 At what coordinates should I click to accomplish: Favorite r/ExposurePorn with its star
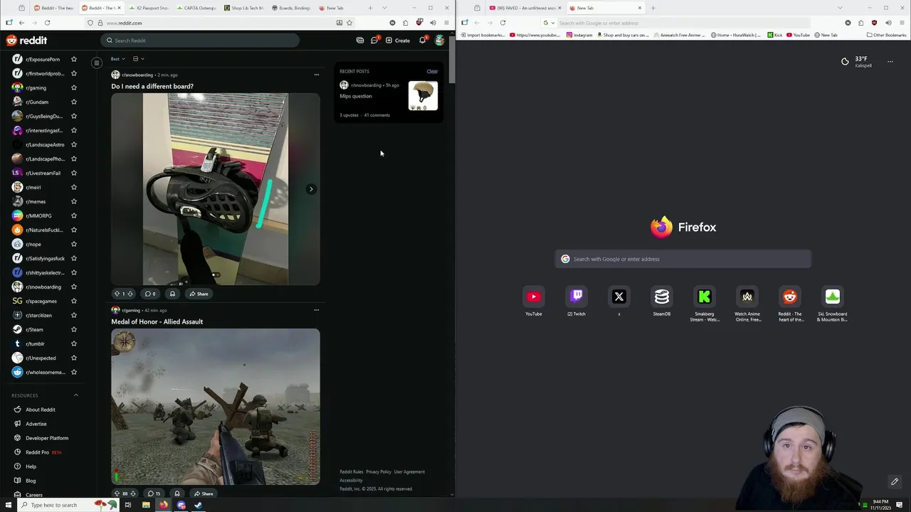pos(73,59)
